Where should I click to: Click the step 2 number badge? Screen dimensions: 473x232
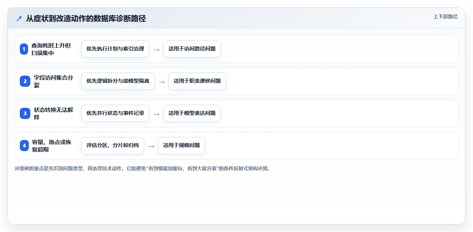(25, 81)
